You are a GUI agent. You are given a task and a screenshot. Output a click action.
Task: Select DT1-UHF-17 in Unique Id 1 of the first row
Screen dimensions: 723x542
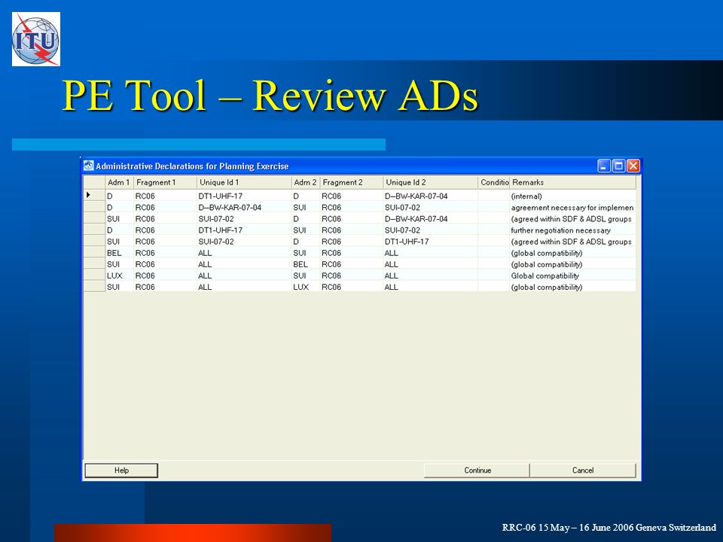pyautogui.click(x=244, y=196)
